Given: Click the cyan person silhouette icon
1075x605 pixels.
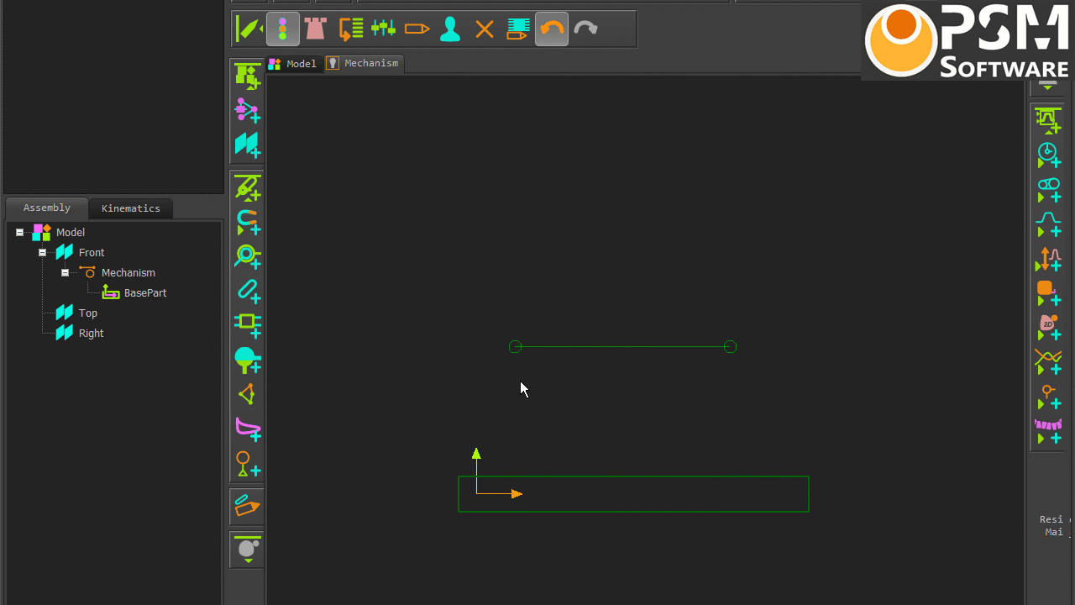Looking at the screenshot, I should click(450, 29).
